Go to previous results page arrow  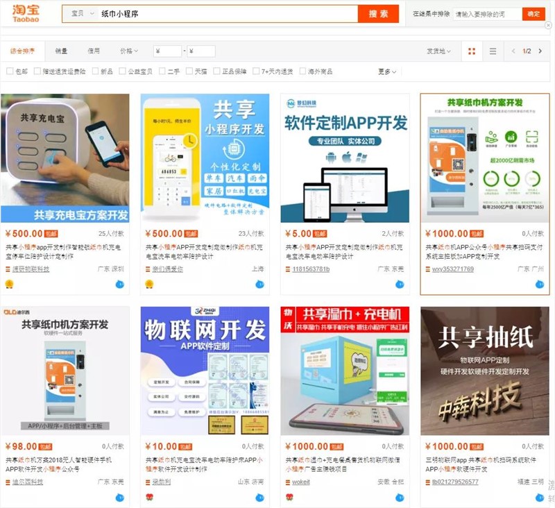coord(513,51)
